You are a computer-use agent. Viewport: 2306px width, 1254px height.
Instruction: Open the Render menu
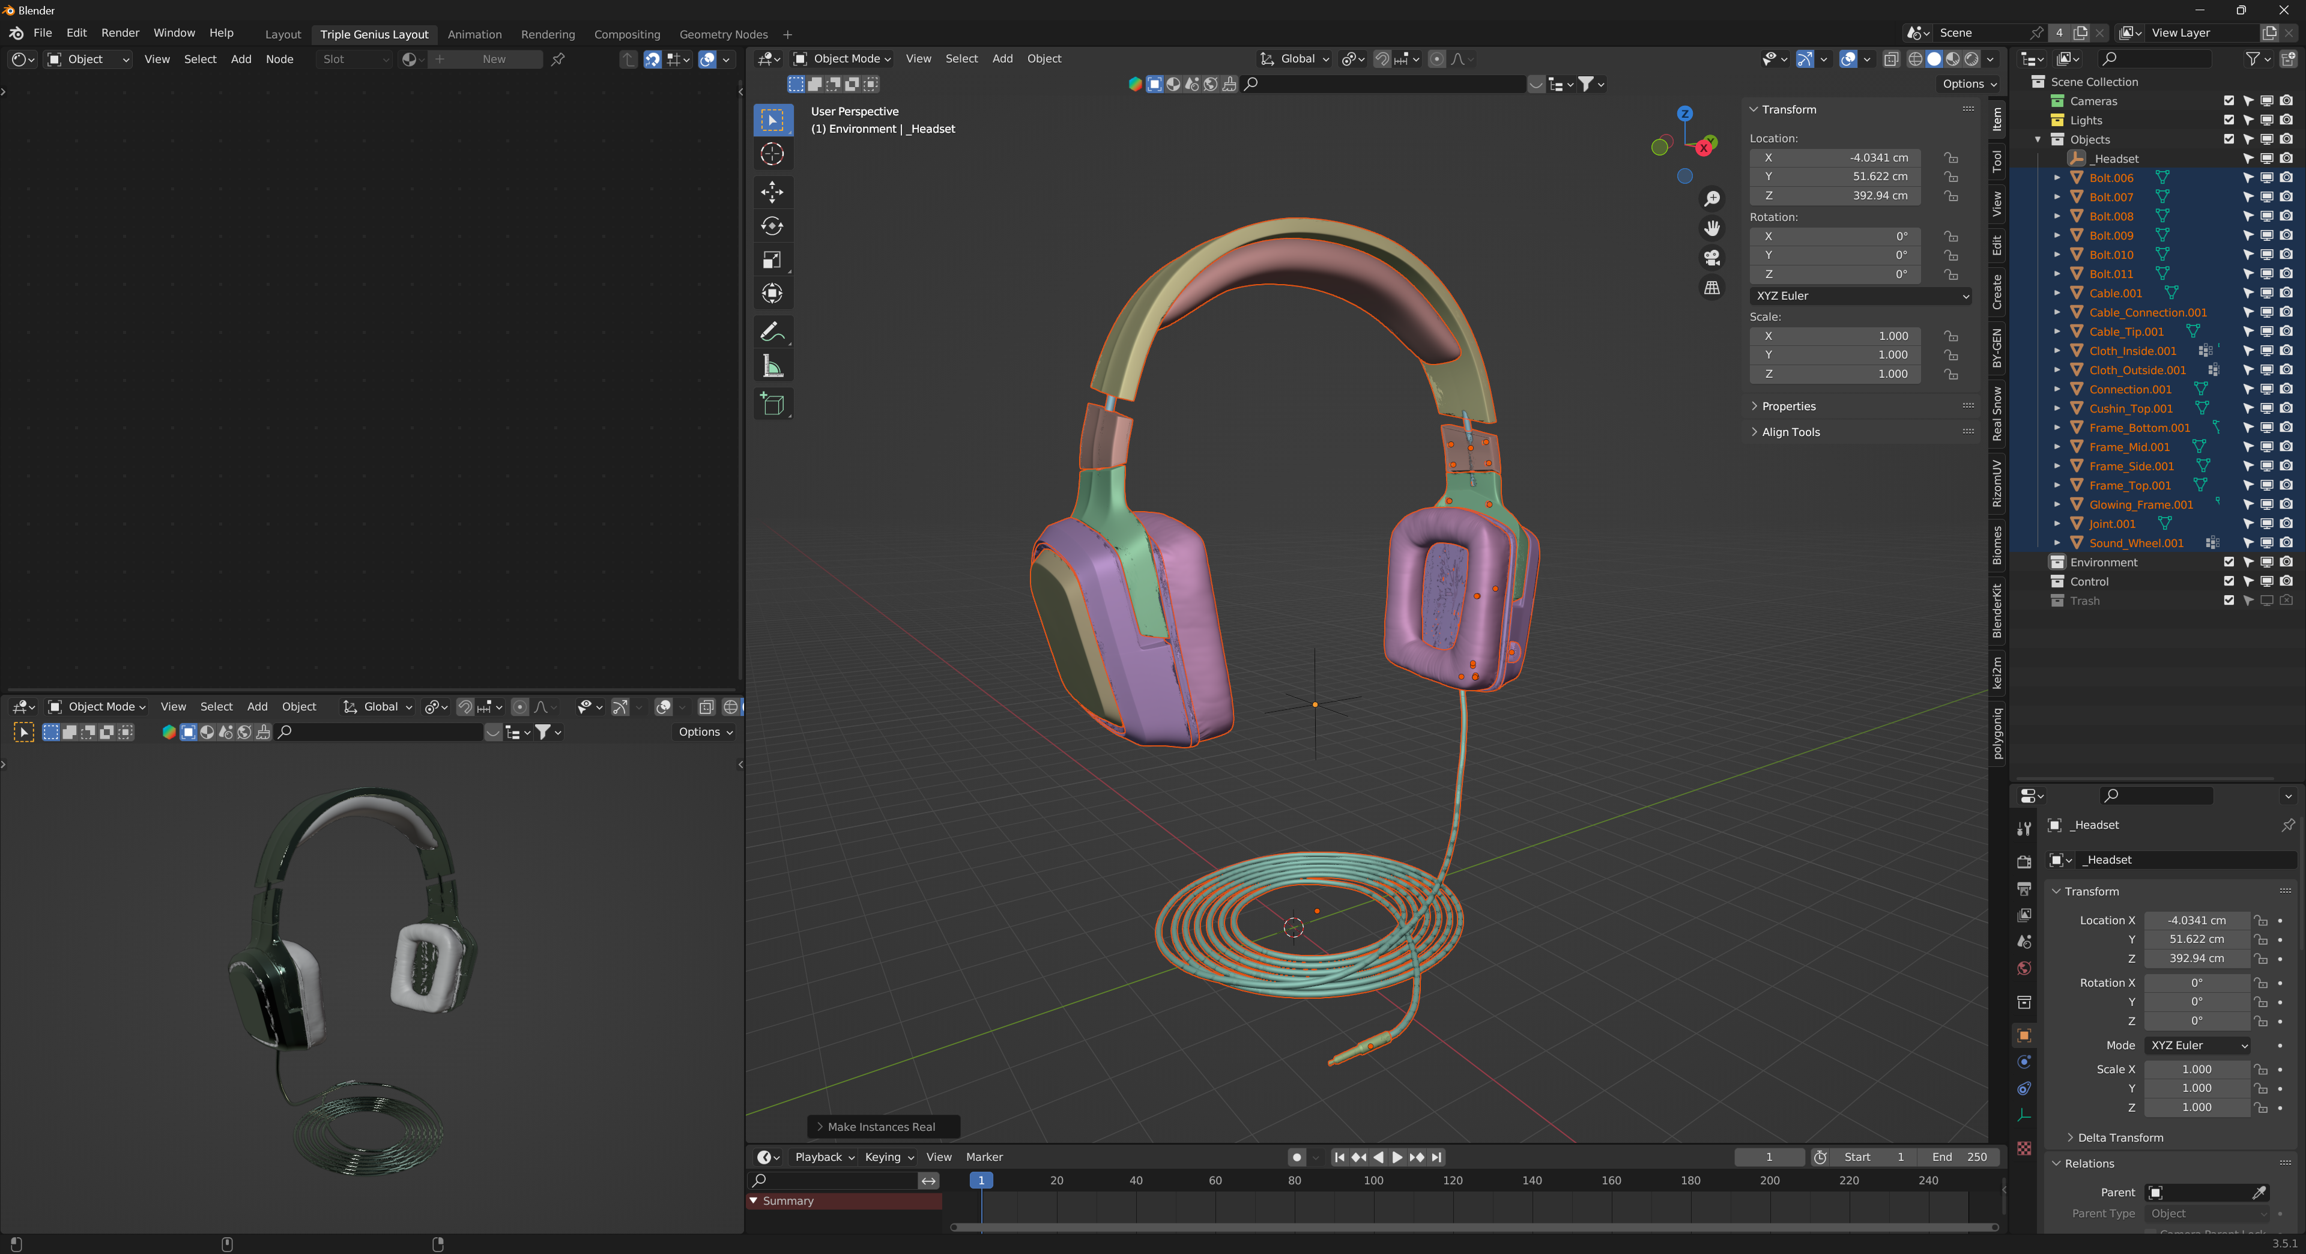point(120,33)
